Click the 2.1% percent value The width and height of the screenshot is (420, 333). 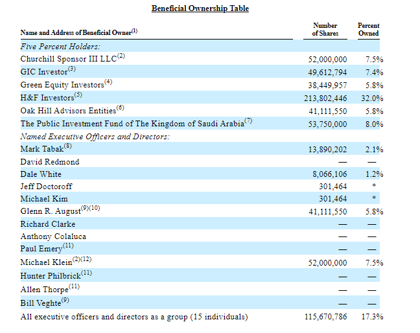375,150
